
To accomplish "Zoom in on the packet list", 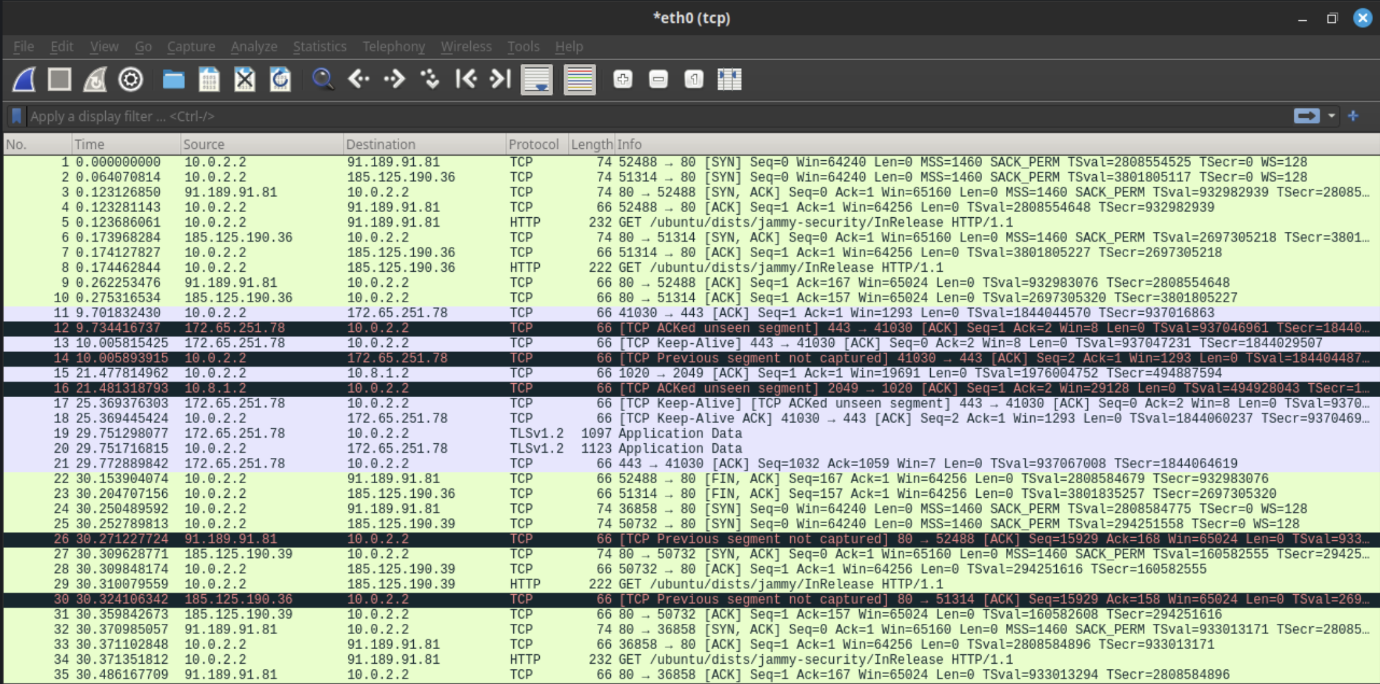I will [622, 79].
